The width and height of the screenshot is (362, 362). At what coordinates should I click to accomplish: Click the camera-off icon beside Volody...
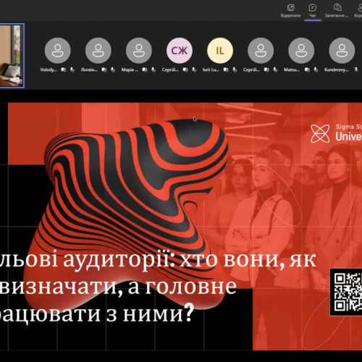pos(64,70)
